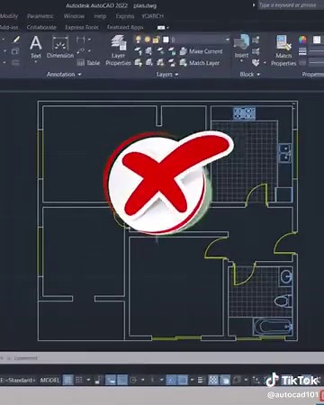Click the leader icon below linear dimension

[80, 51]
